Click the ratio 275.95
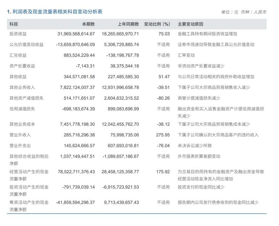 click(163, 135)
